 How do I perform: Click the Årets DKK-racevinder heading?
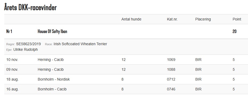[x=30, y=7]
